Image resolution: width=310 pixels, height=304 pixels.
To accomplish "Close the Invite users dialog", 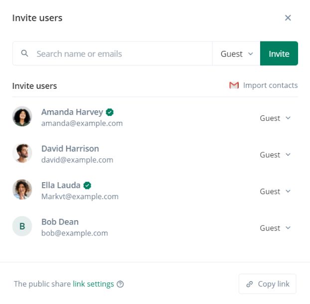I will [x=288, y=18].
